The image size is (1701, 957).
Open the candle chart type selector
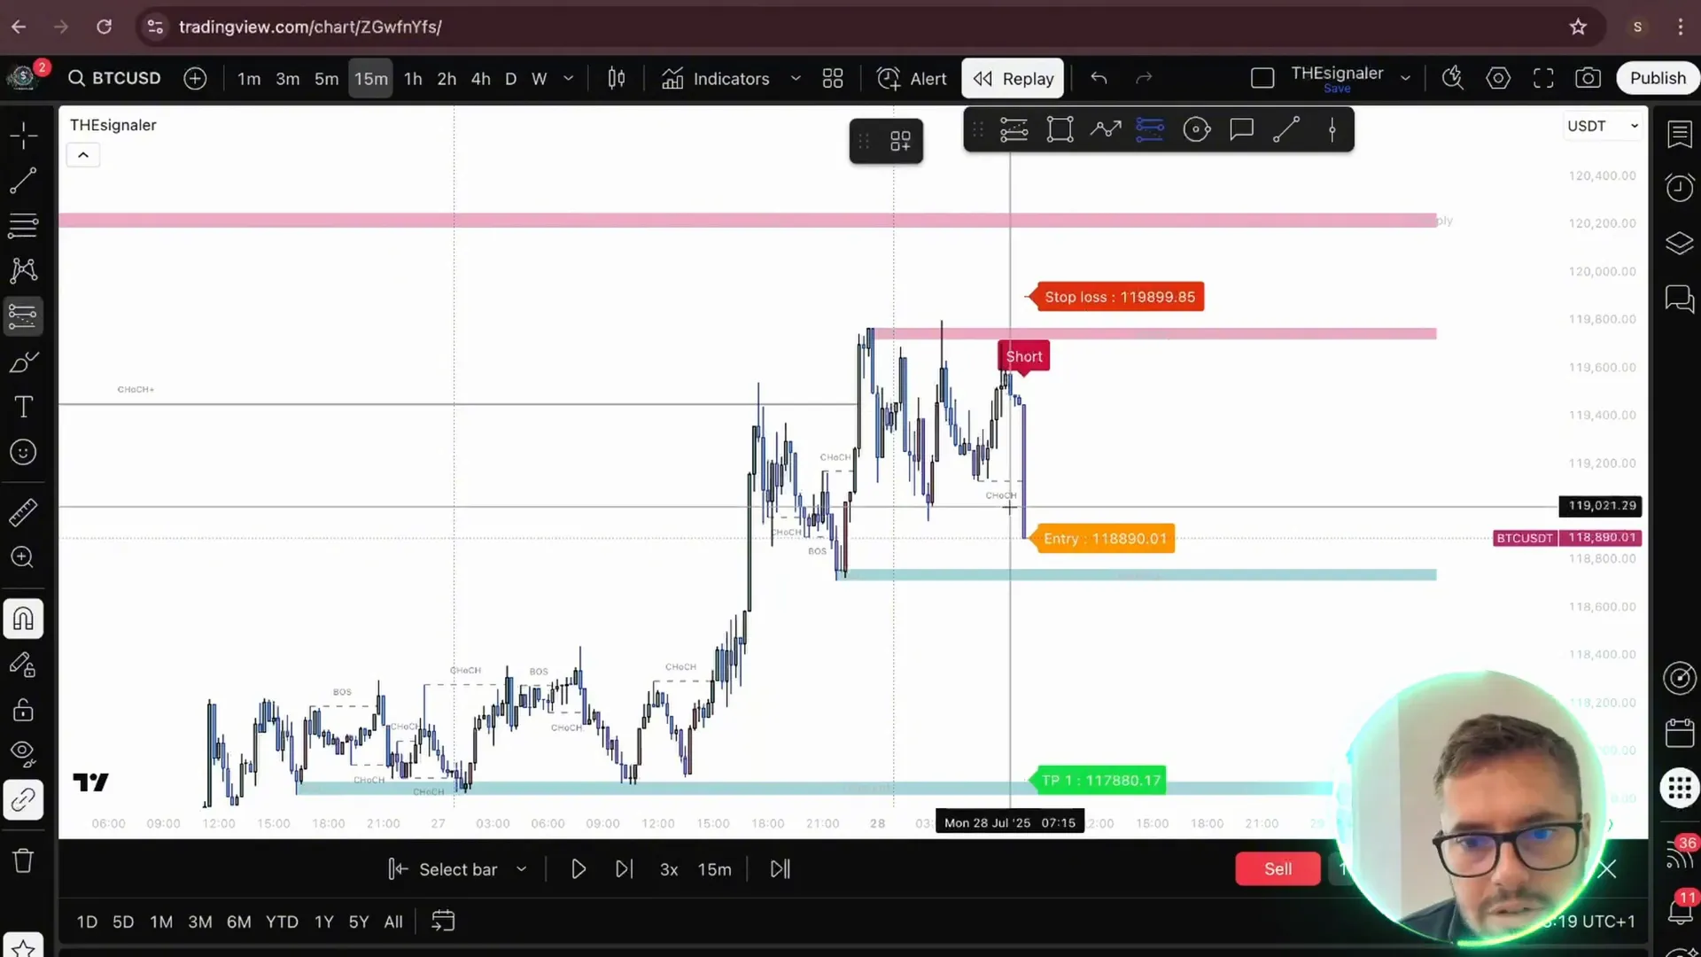[617, 78]
